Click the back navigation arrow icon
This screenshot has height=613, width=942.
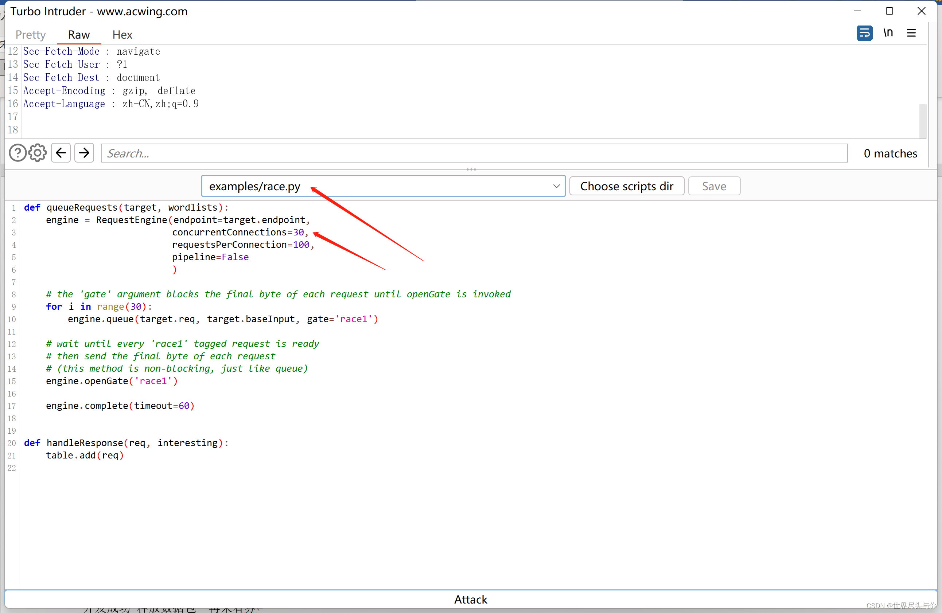[61, 152]
